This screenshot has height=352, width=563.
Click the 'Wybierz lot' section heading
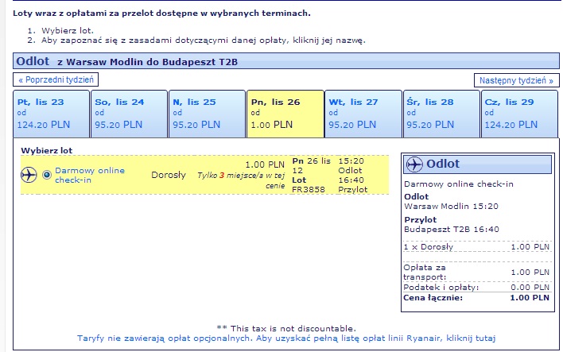[x=47, y=151]
